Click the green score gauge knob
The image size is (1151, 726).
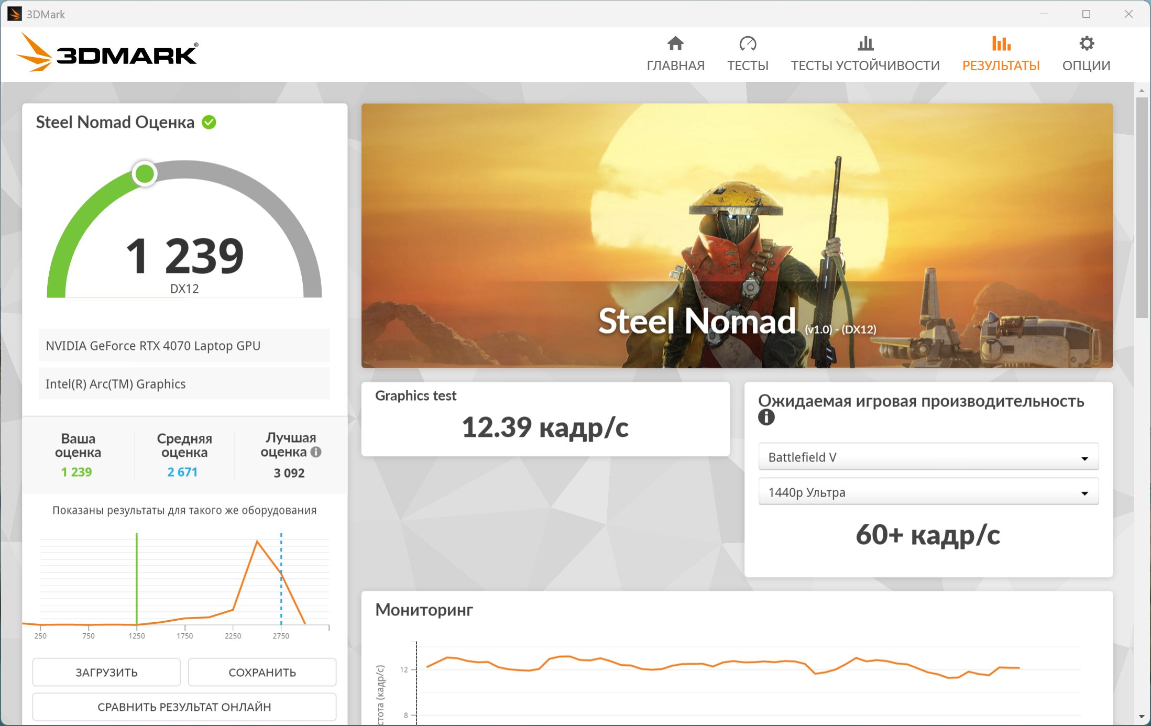click(x=145, y=173)
